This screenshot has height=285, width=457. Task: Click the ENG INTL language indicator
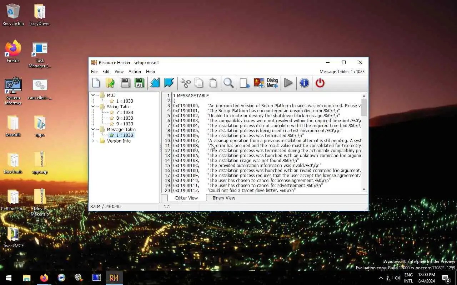[408, 278]
